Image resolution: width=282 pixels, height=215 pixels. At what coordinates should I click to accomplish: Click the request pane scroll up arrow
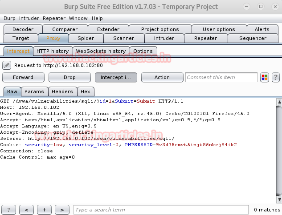pos(279,102)
